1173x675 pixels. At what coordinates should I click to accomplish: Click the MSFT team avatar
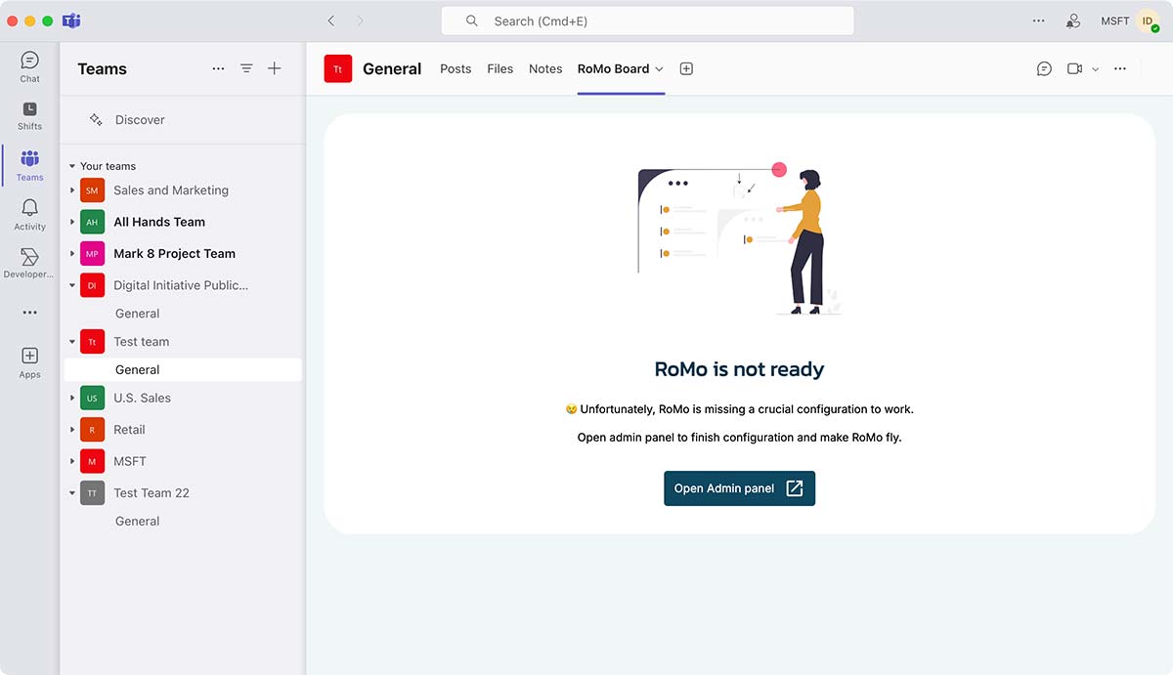(x=92, y=461)
